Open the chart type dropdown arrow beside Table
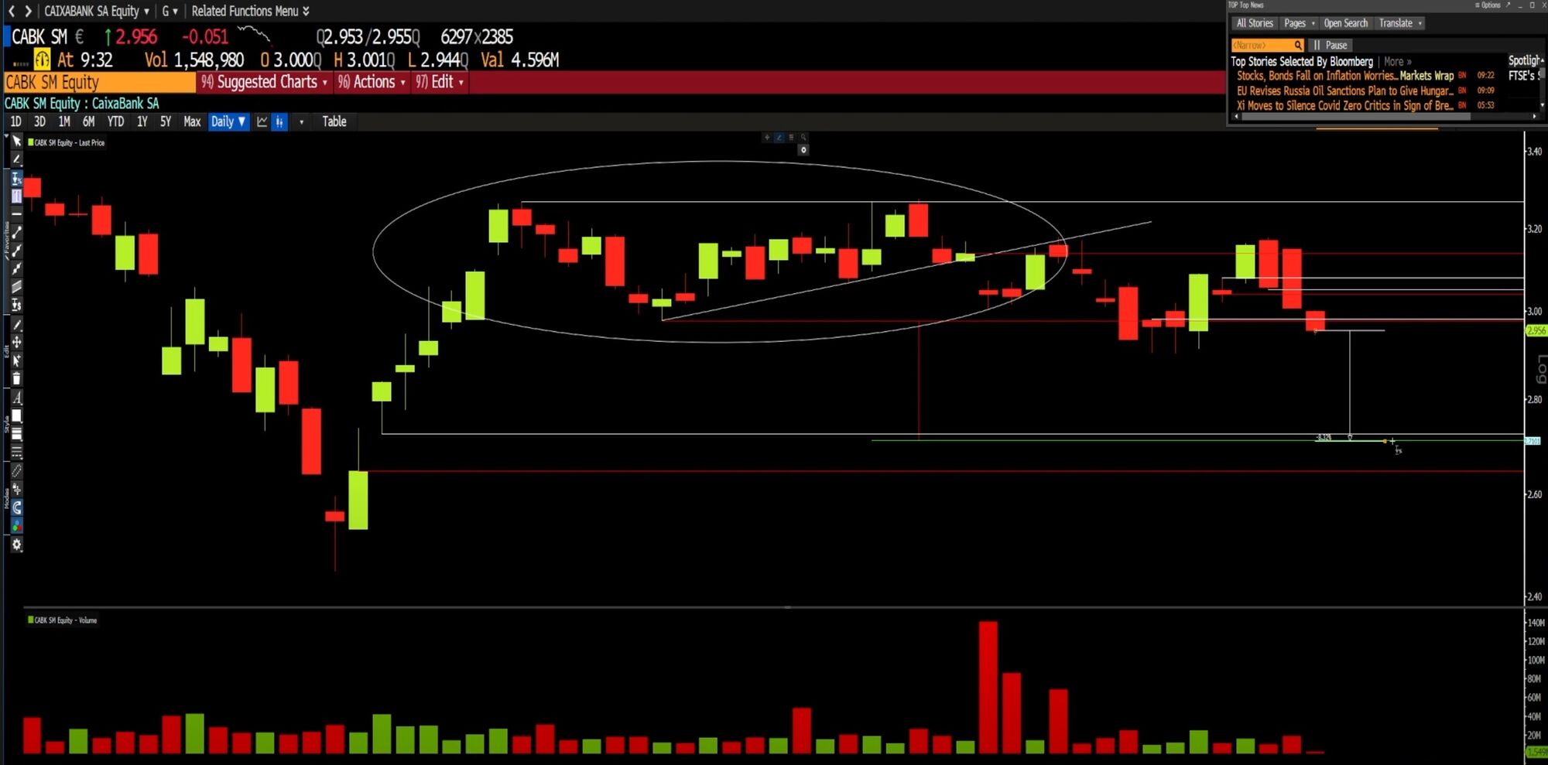This screenshot has height=765, width=1548. coord(301,121)
